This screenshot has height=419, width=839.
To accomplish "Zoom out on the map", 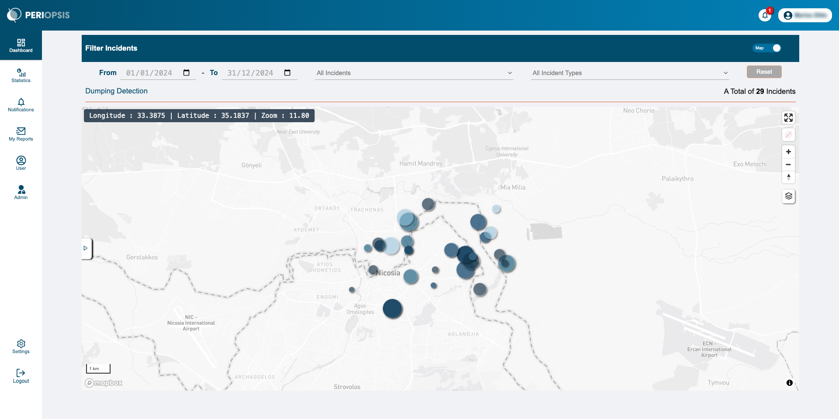I will point(788,165).
